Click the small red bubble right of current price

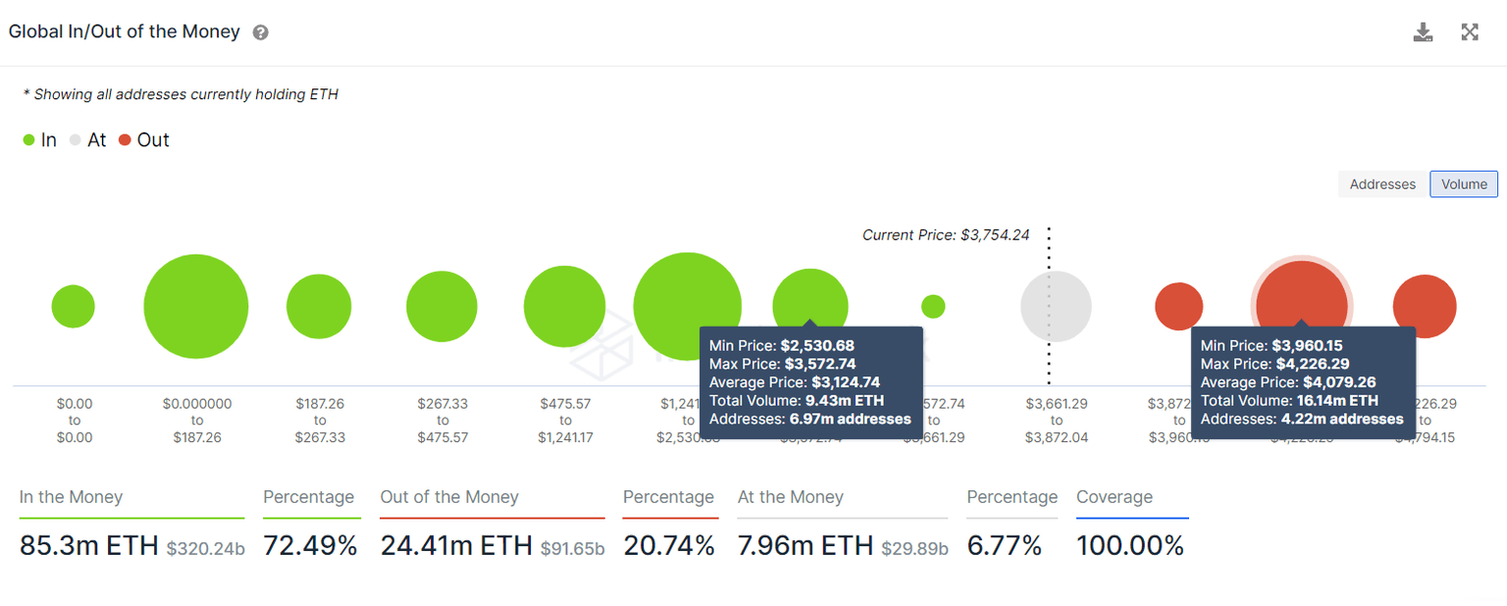click(x=1178, y=307)
